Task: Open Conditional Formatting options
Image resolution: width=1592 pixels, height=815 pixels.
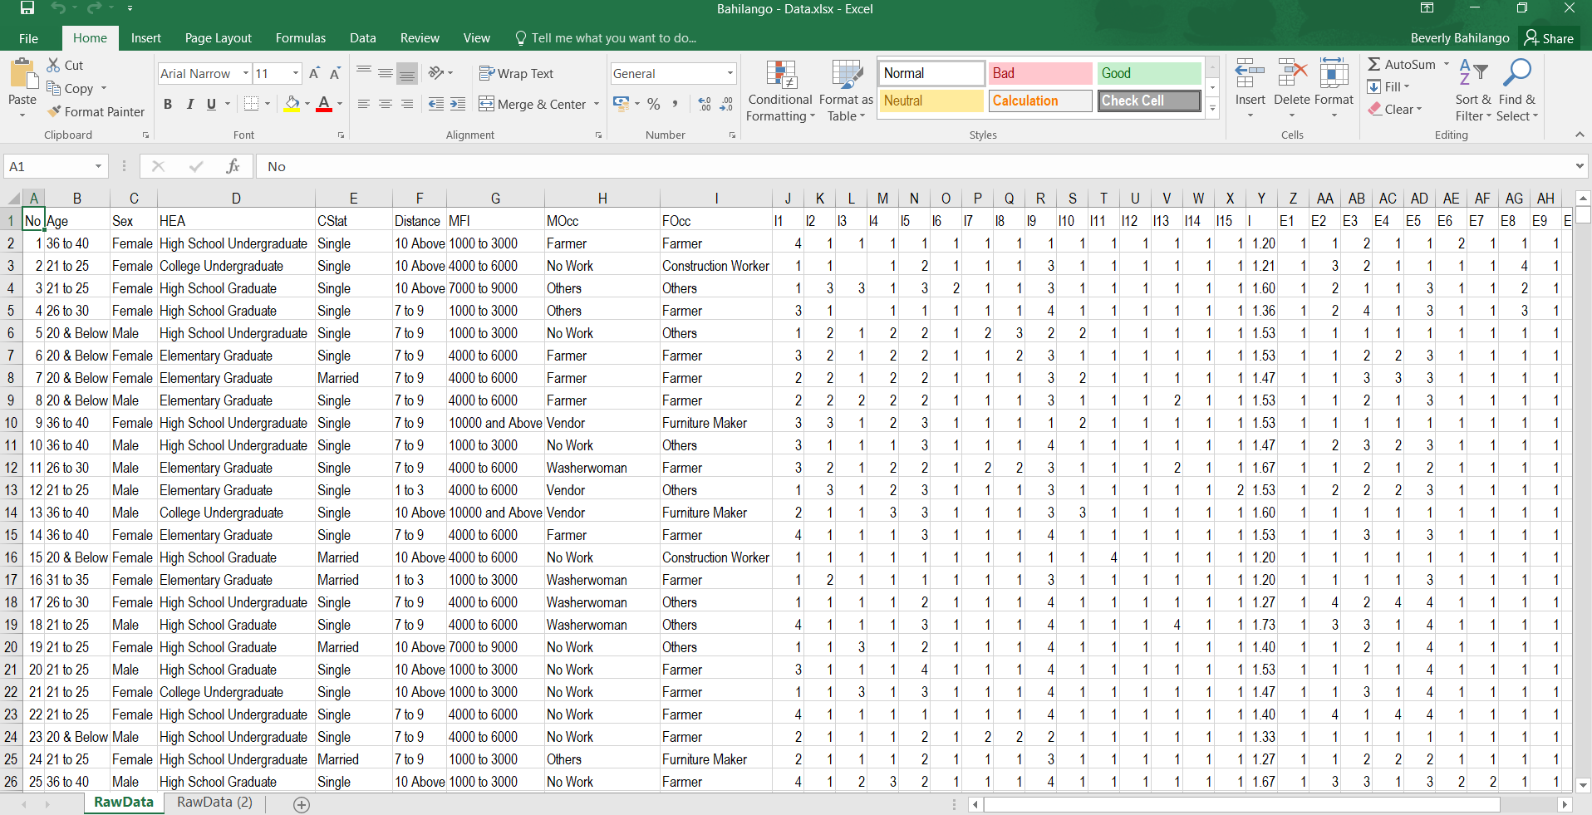Action: (780, 91)
